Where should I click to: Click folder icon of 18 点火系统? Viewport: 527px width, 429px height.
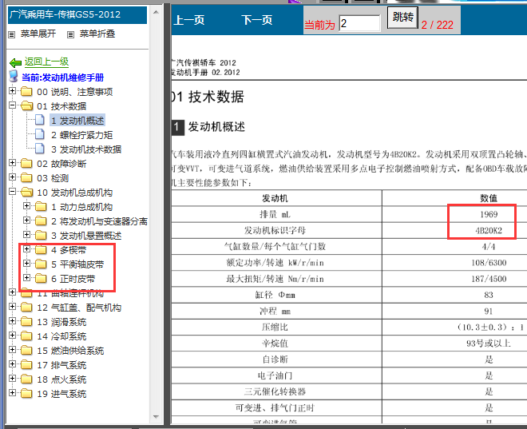point(26,379)
